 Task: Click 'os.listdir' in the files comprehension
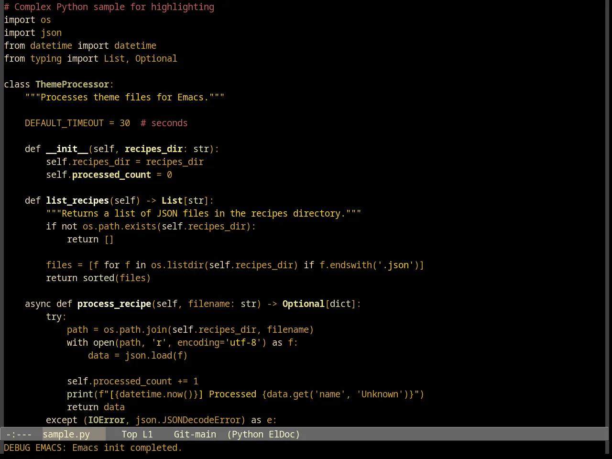point(177,265)
